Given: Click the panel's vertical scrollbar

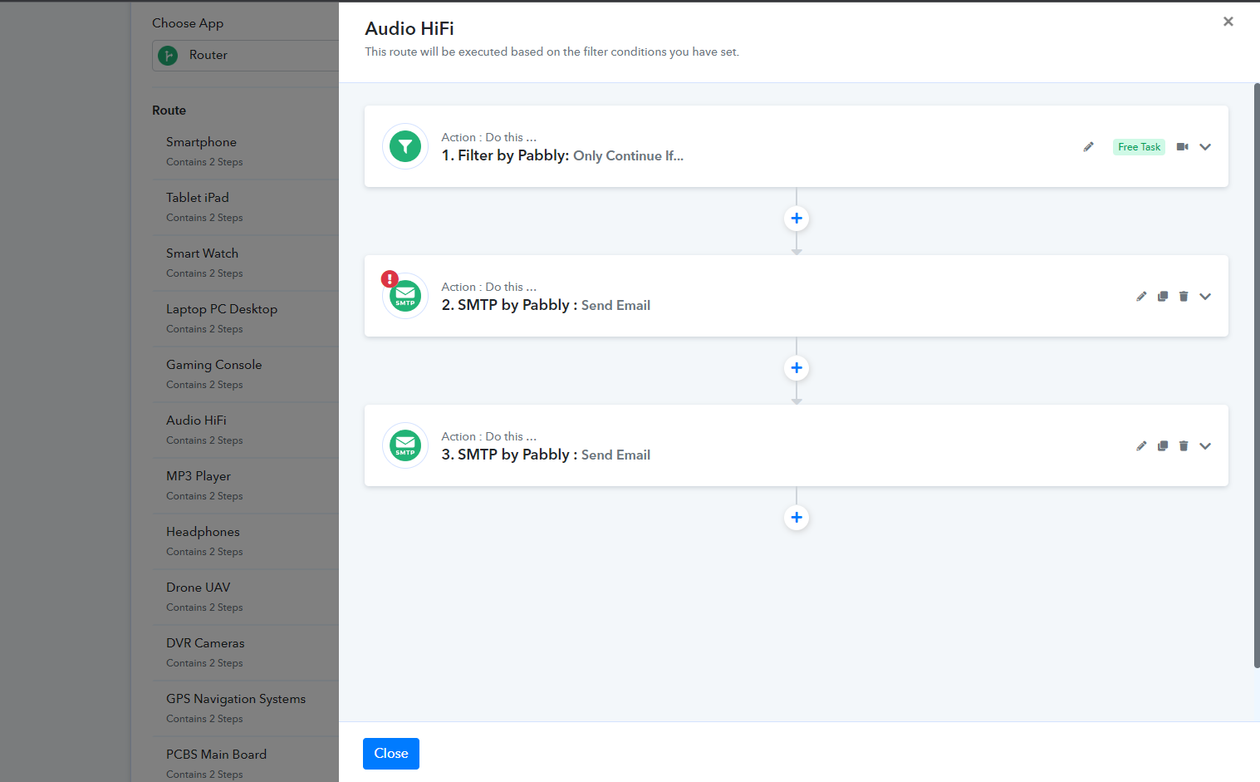Looking at the screenshot, I should coord(1257,375).
